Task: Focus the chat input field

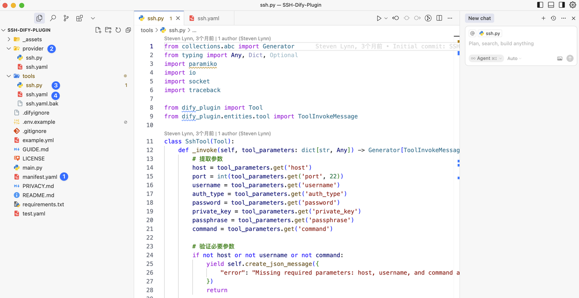Action: pos(521,44)
